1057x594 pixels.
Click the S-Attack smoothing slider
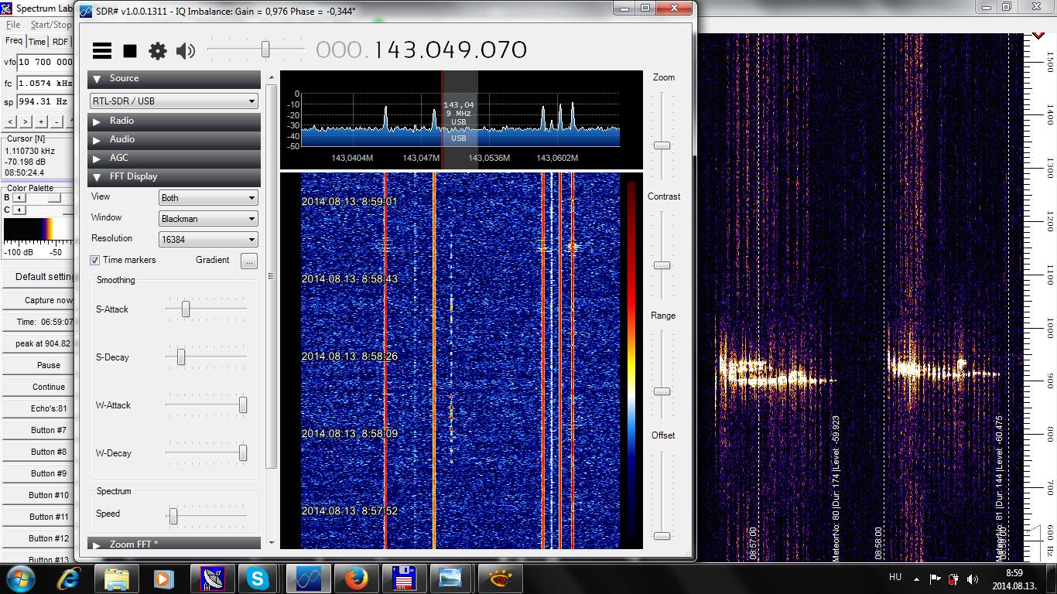[186, 309]
